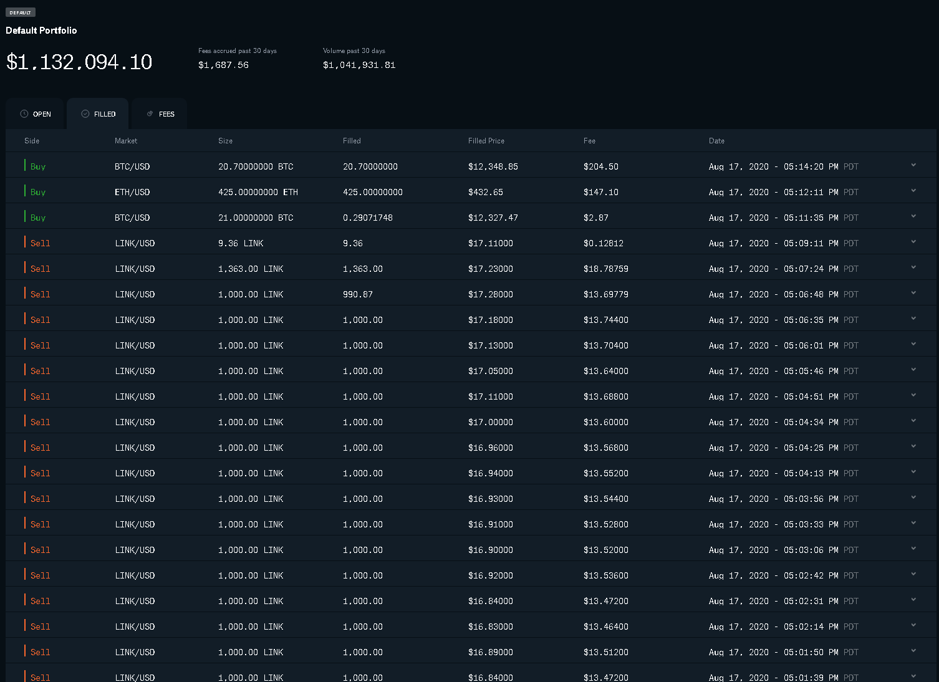This screenshot has width=939, height=682.
Task: Select the ETH/USD market cell
Action: coord(132,192)
